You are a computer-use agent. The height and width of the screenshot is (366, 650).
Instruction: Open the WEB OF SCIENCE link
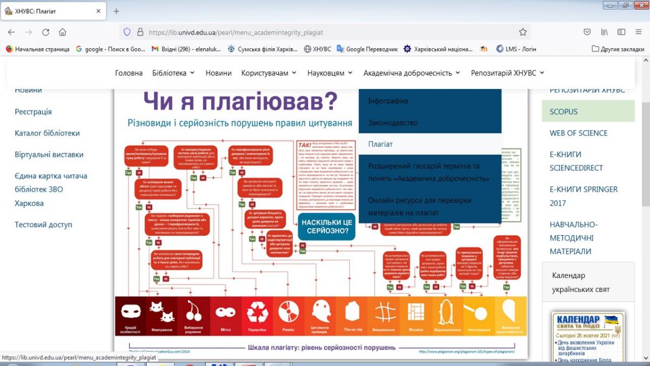(x=578, y=133)
